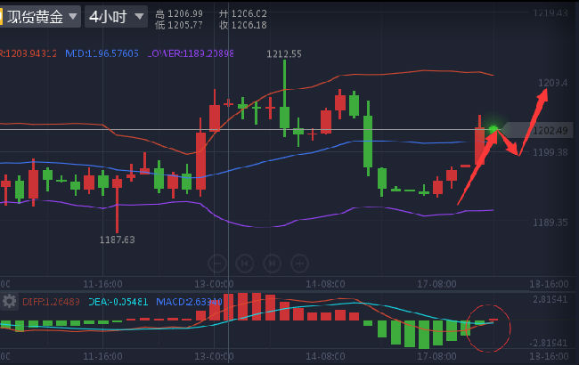This screenshot has width=579, height=365.
Task: Click the zoom in plus icon
Action: coord(300,263)
